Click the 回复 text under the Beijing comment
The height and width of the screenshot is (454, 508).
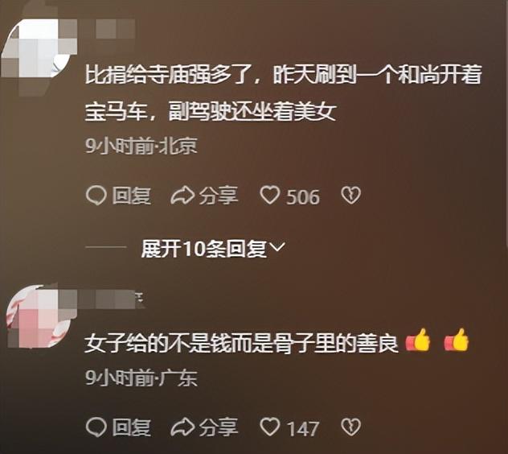[x=132, y=196]
